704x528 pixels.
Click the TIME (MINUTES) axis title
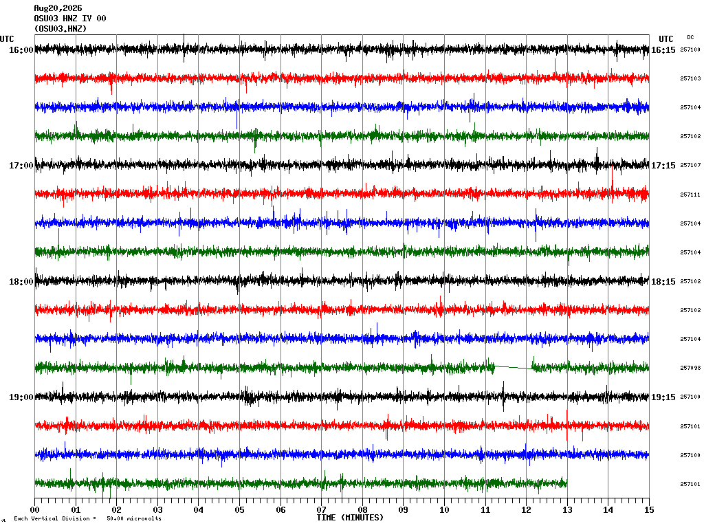click(350, 518)
